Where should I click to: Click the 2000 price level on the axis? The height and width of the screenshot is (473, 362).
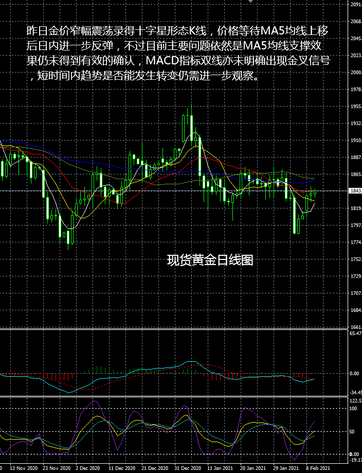pyautogui.click(x=356, y=73)
